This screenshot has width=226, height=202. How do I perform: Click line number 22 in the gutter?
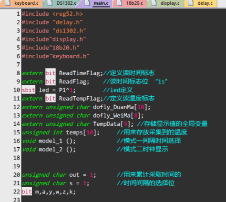click(x=17, y=192)
